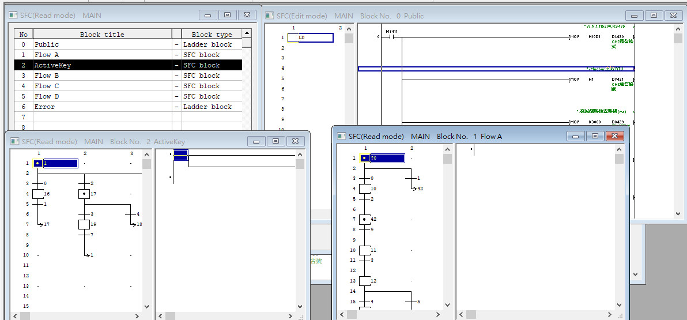Select step box 16 in ActiveKey diagram

click(x=38, y=194)
